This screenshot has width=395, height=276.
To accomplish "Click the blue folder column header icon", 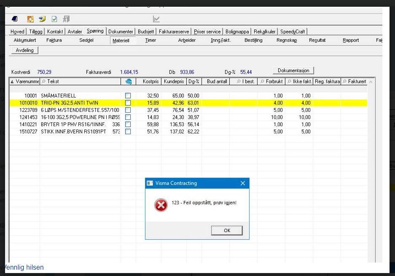I will [129, 81].
